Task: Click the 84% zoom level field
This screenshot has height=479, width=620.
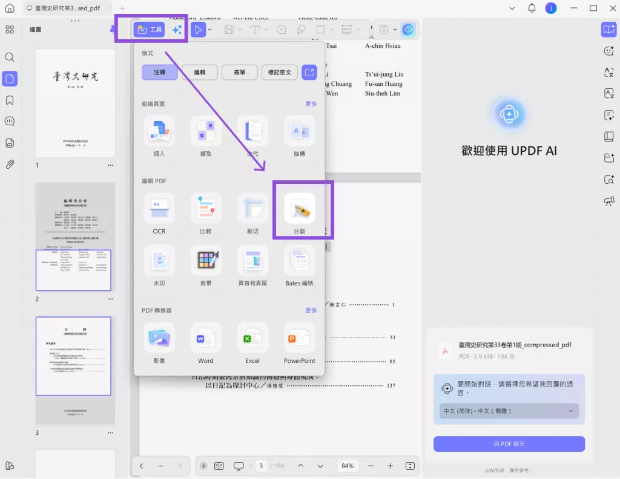Action: (348, 466)
